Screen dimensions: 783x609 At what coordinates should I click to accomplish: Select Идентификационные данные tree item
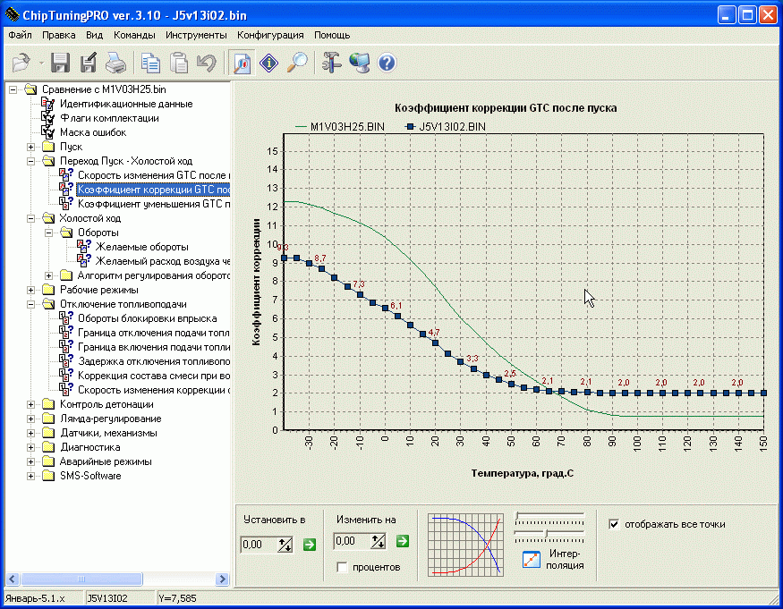click(126, 104)
